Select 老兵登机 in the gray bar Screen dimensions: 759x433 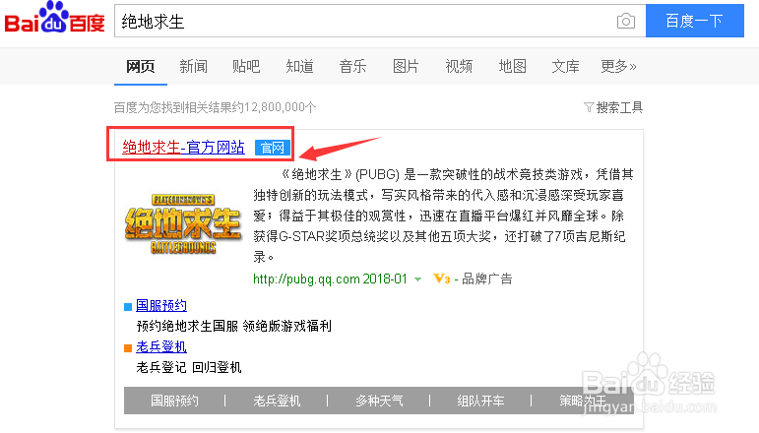pos(277,401)
